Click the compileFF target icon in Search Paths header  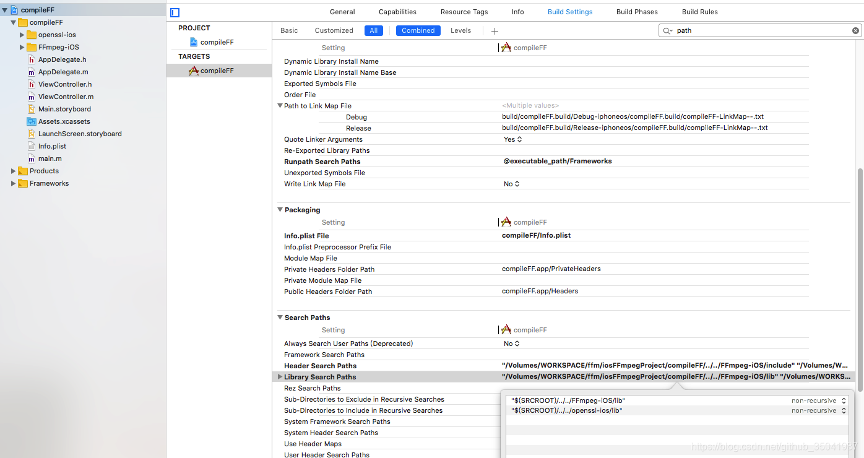tap(506, 330)
